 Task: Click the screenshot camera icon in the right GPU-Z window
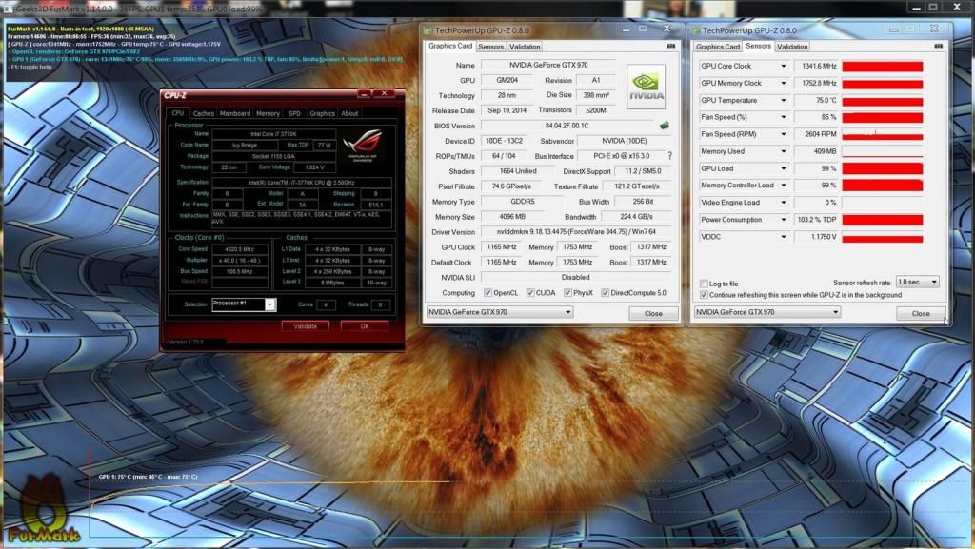pos(938,46)
